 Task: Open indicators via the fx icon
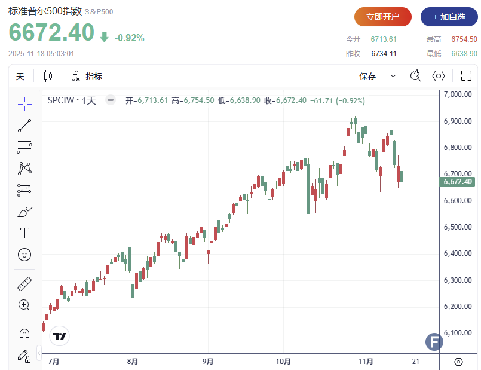pos(76,76)
